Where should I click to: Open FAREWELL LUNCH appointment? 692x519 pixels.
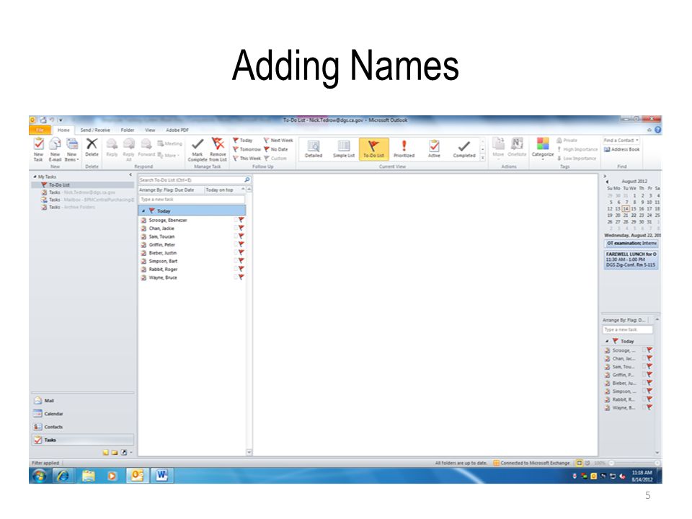click(x=631, y=260)
